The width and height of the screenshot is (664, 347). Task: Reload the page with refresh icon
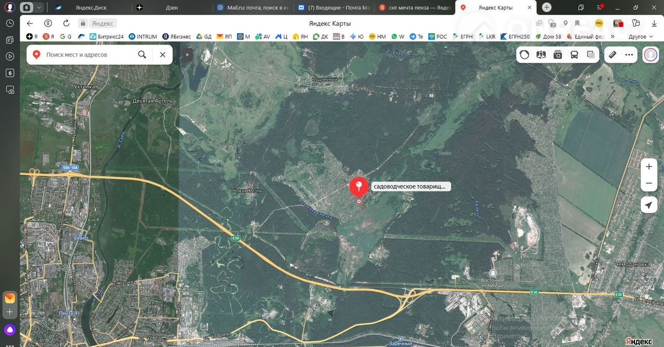tap(66, 23)
